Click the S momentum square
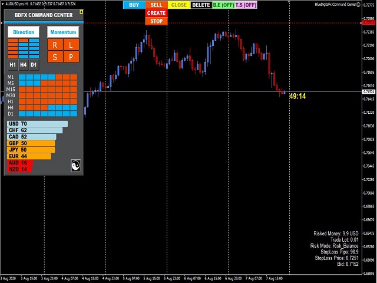The height and width of the screenshot is (283, 377). [55, 57]
